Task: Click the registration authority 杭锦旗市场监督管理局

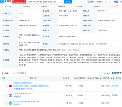Action: coord(67,36)
